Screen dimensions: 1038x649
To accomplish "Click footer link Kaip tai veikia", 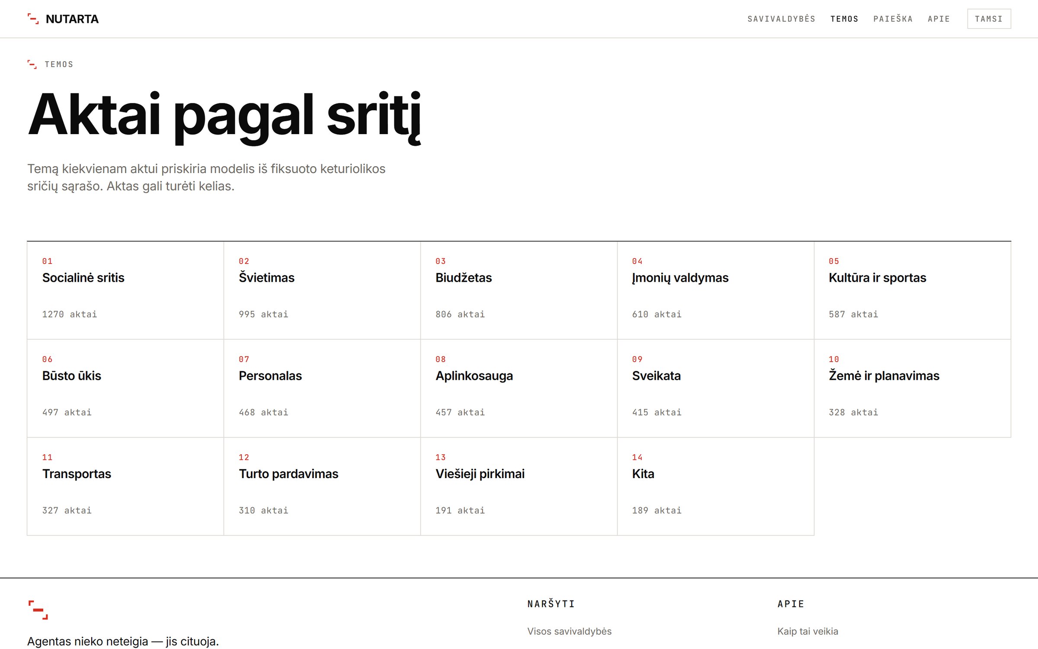I will pos(807,631).
